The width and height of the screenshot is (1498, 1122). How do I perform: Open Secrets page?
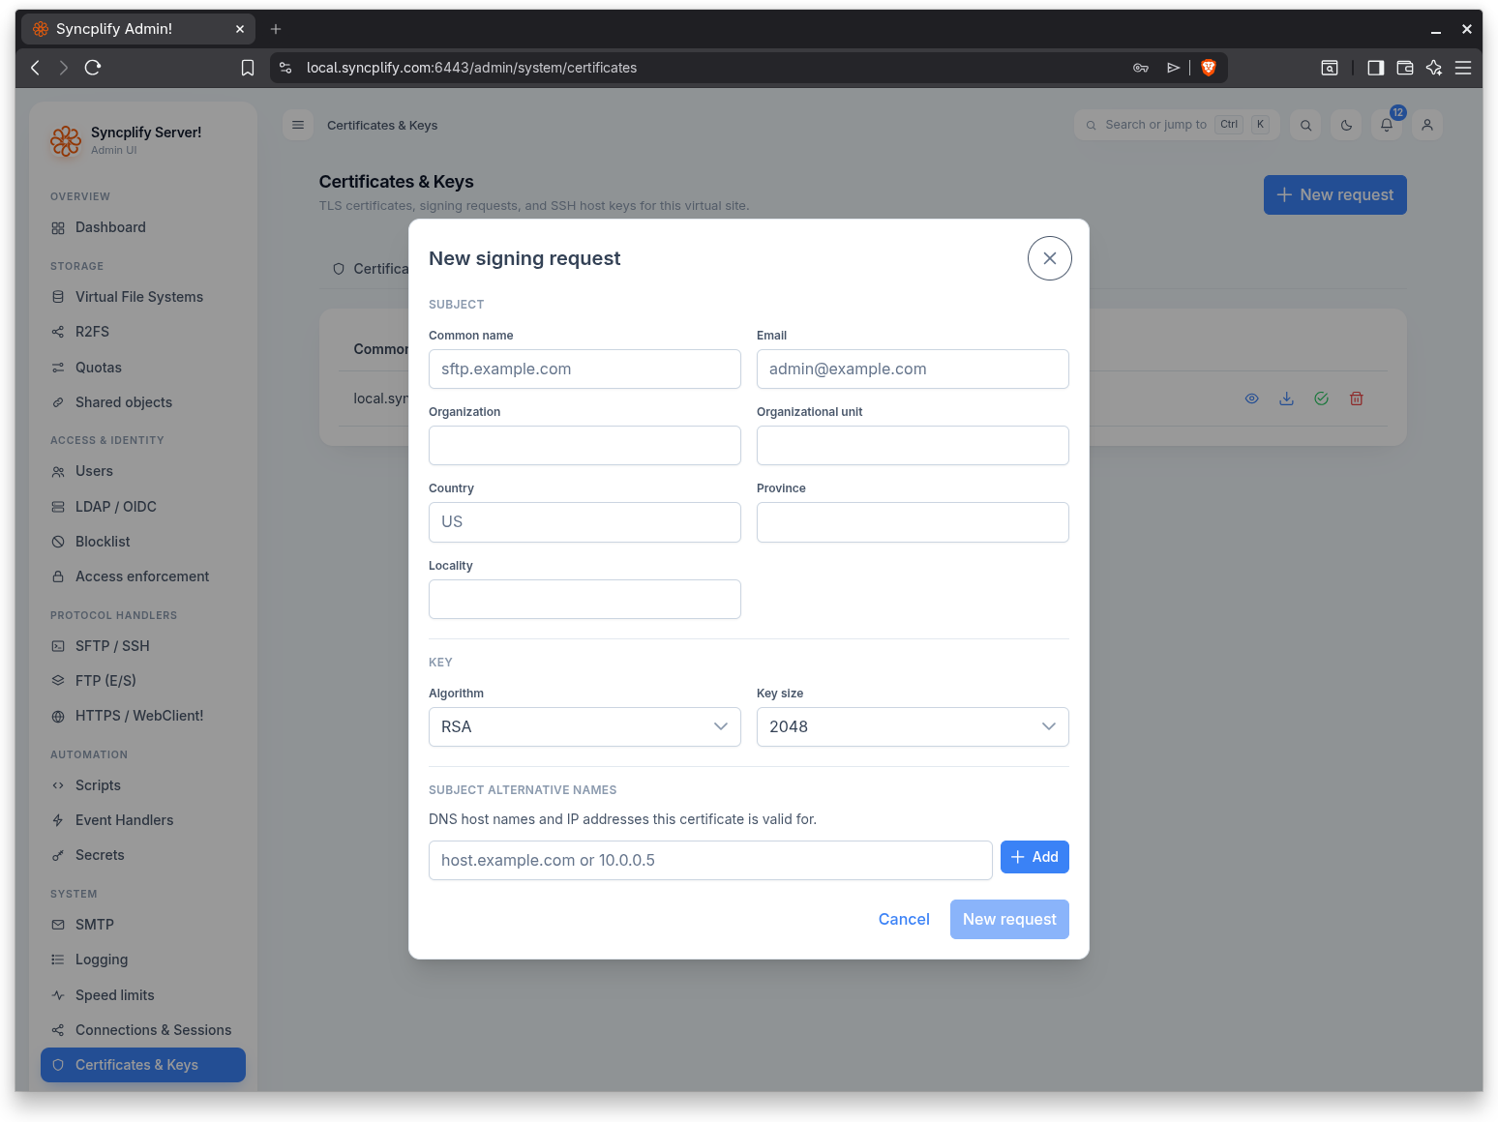click(143, 855)
